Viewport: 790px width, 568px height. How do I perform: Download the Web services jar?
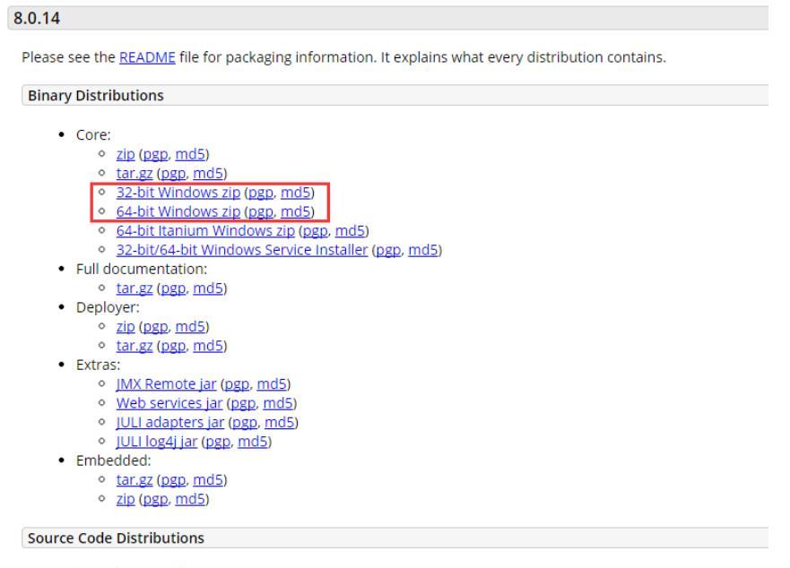pos(169,403)
